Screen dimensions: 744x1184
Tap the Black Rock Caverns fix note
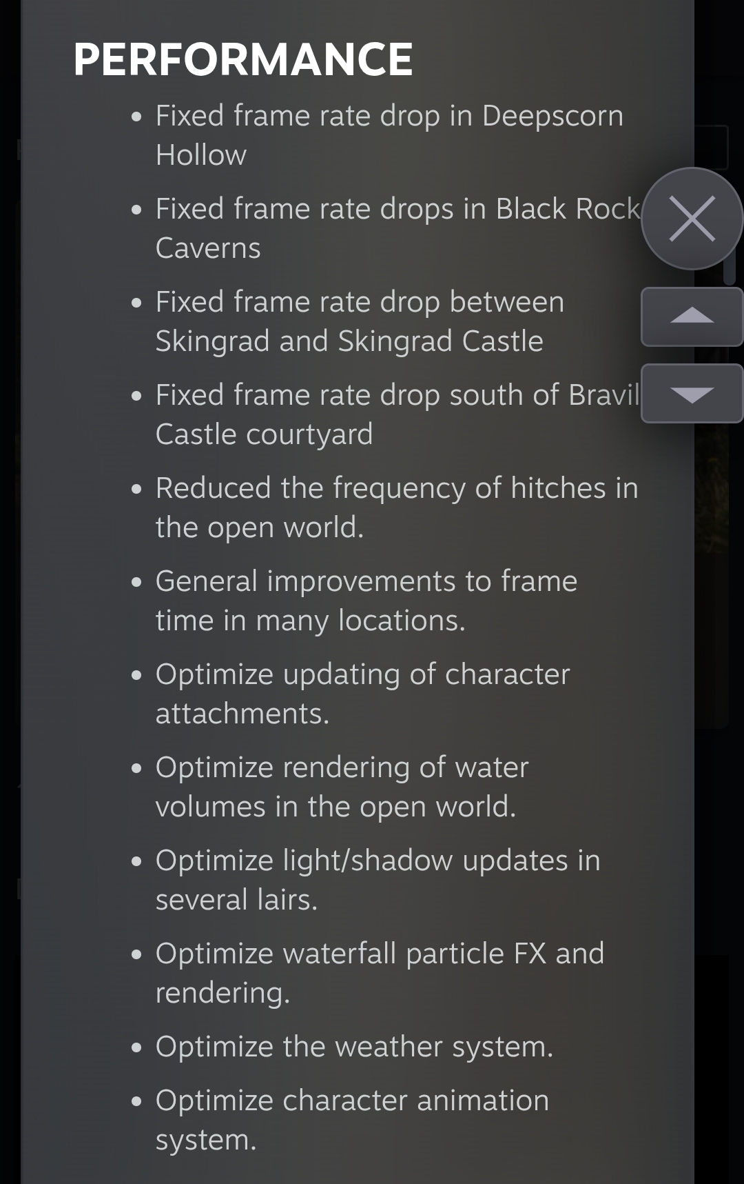coord(398,228)
